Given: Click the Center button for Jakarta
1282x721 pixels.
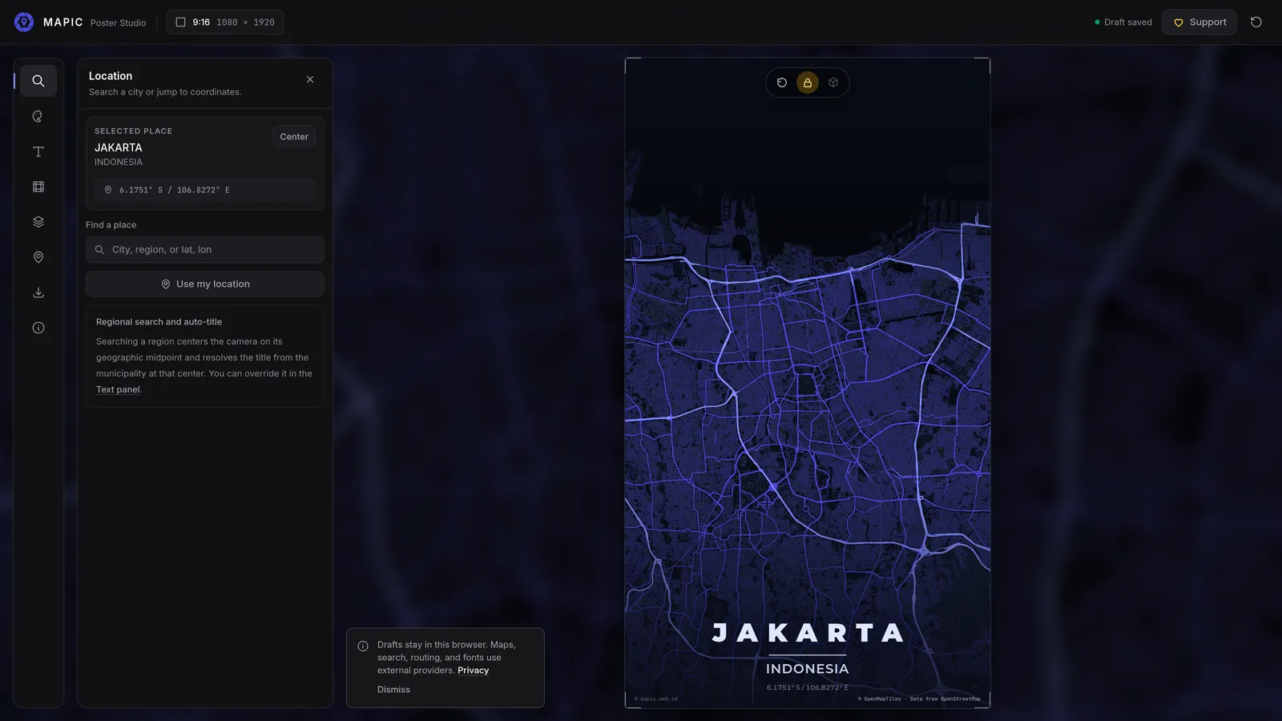Looking at the screenshot, I should coord(294,137).
